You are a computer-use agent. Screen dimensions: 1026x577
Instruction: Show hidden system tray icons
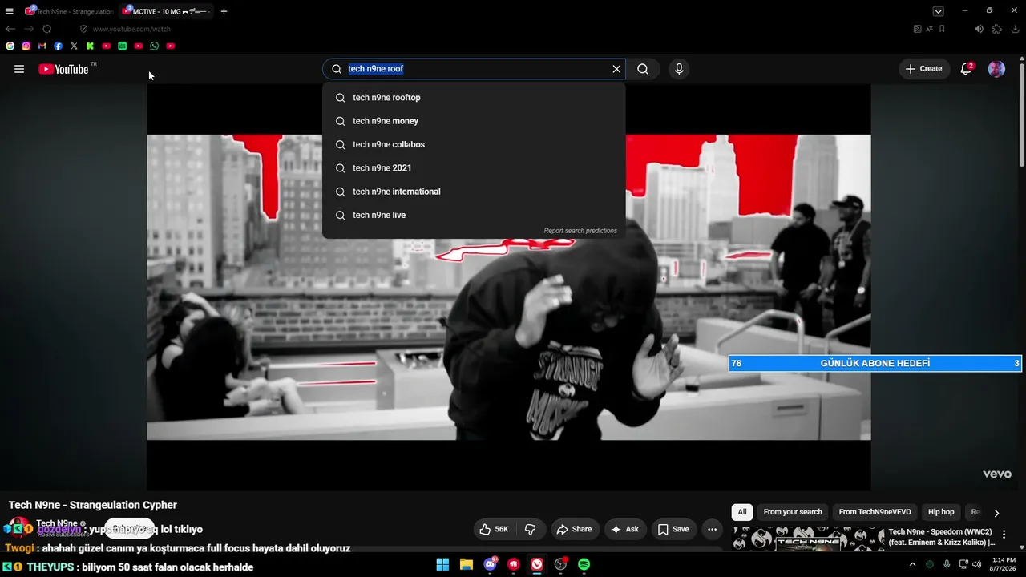click(912, 564)
